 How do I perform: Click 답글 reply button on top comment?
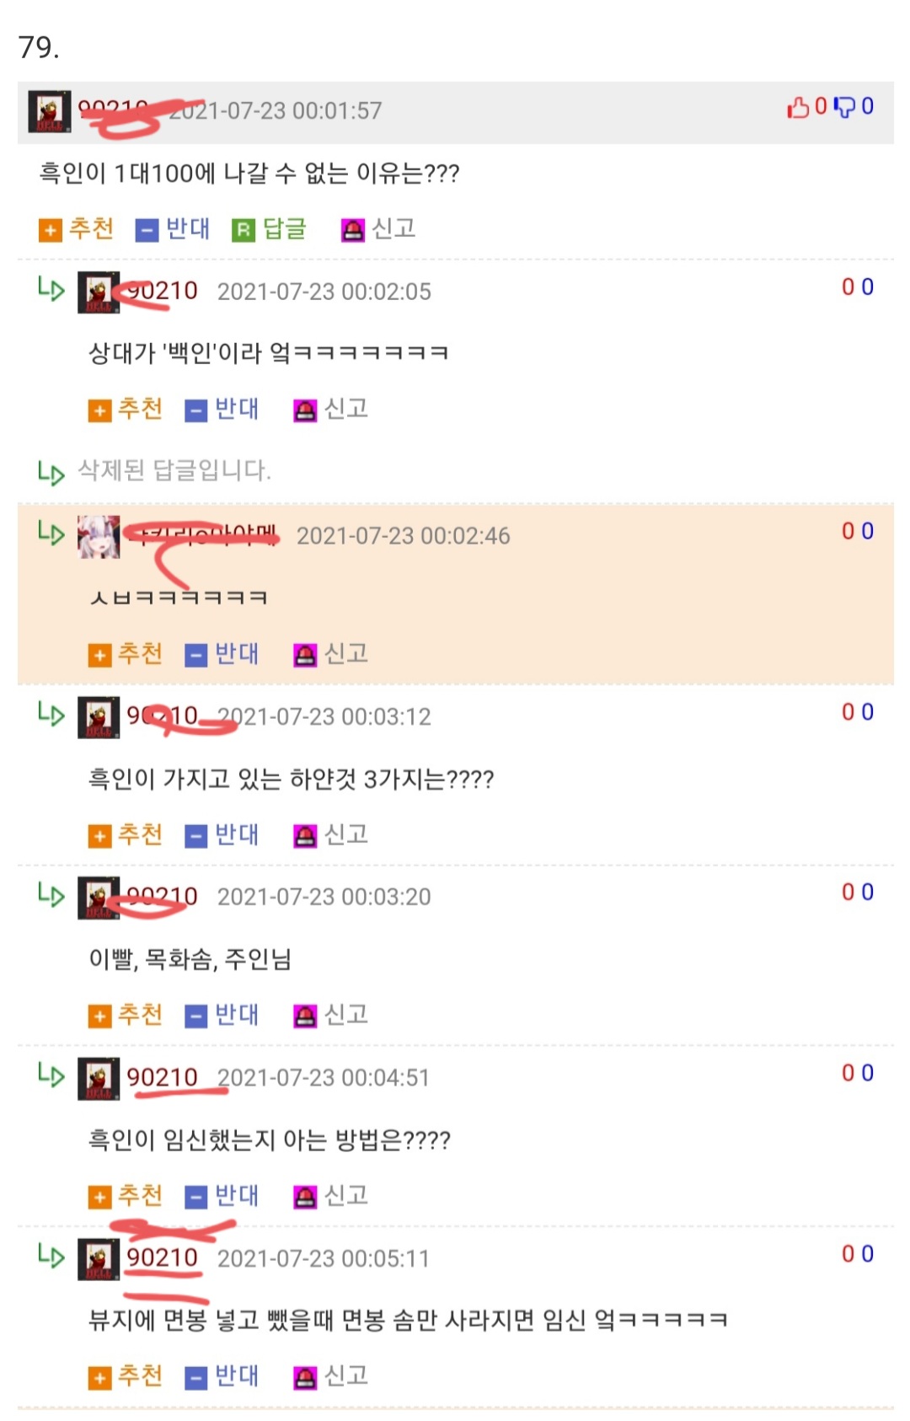(270, 228)
